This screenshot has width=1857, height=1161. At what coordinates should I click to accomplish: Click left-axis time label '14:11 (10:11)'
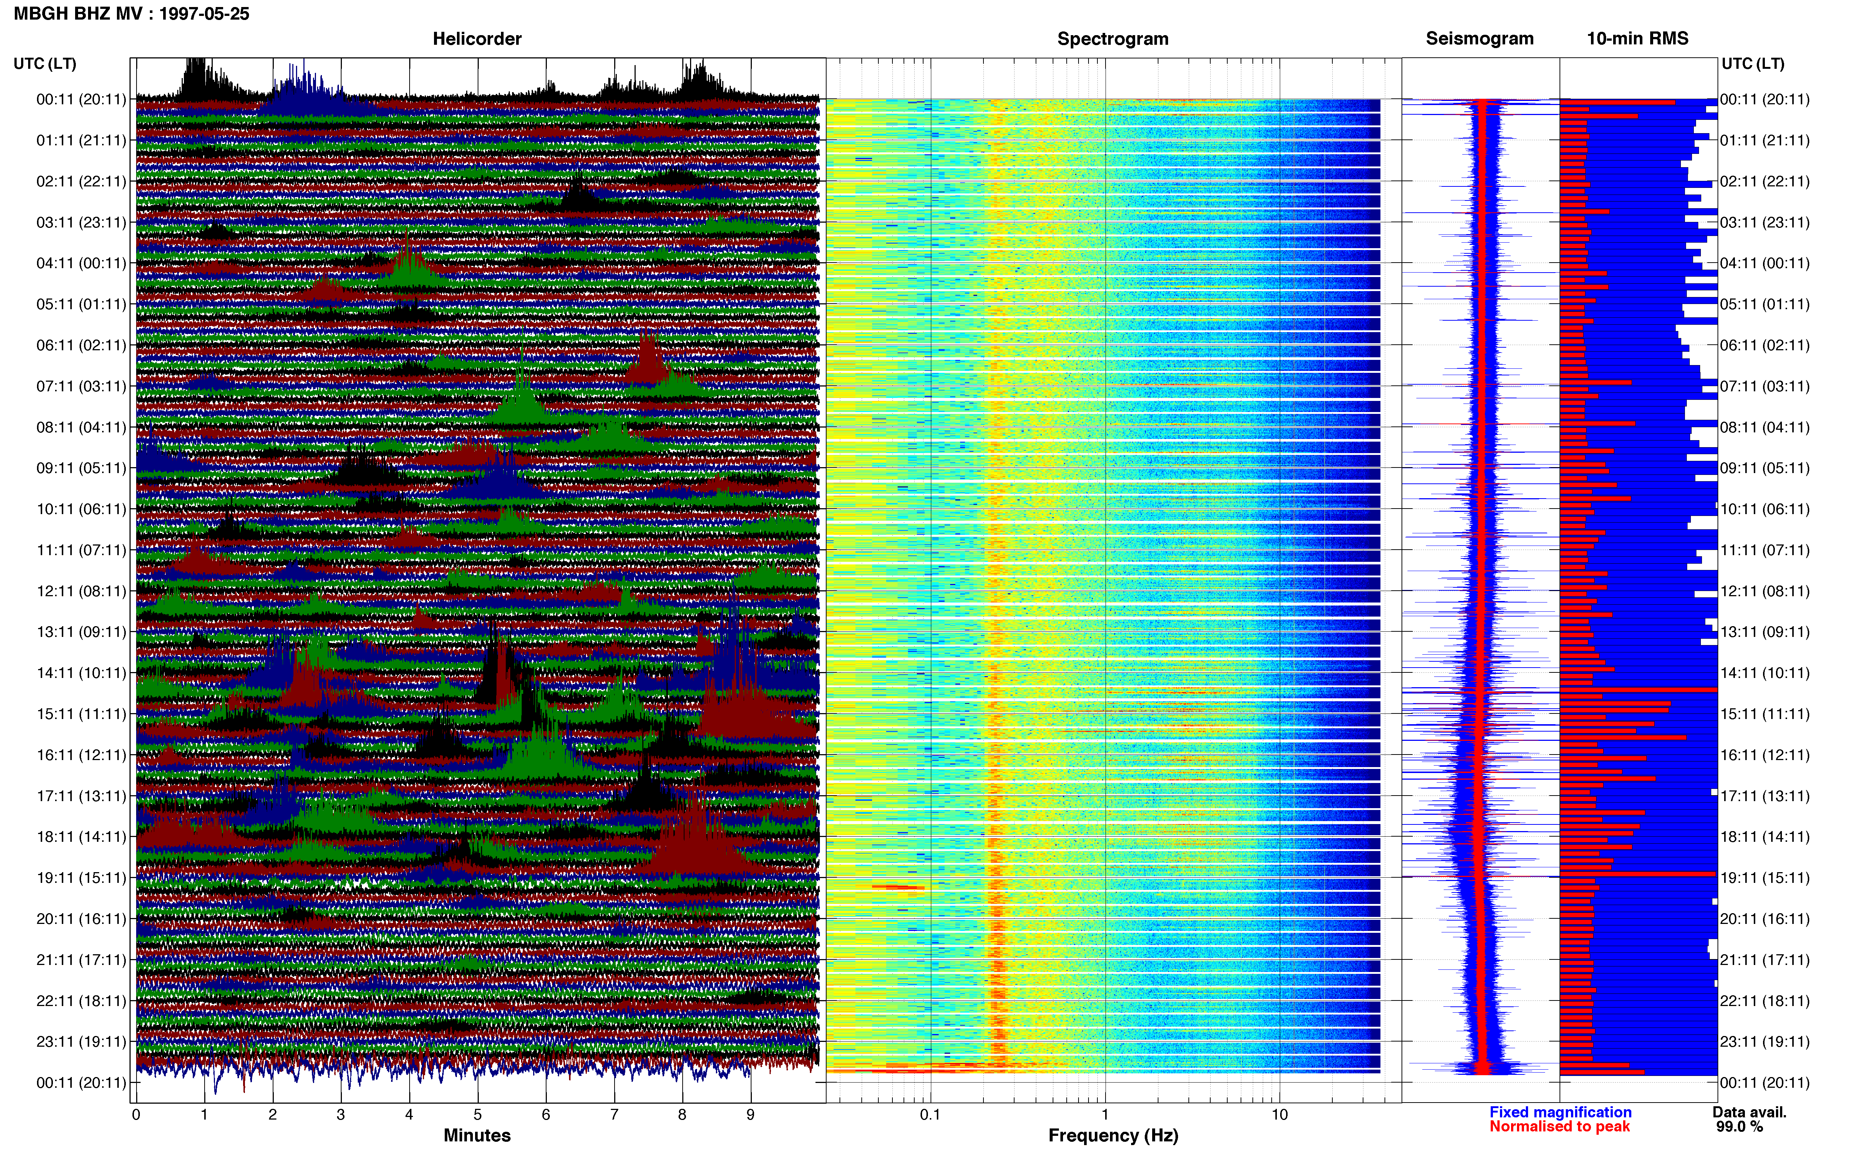81,673
